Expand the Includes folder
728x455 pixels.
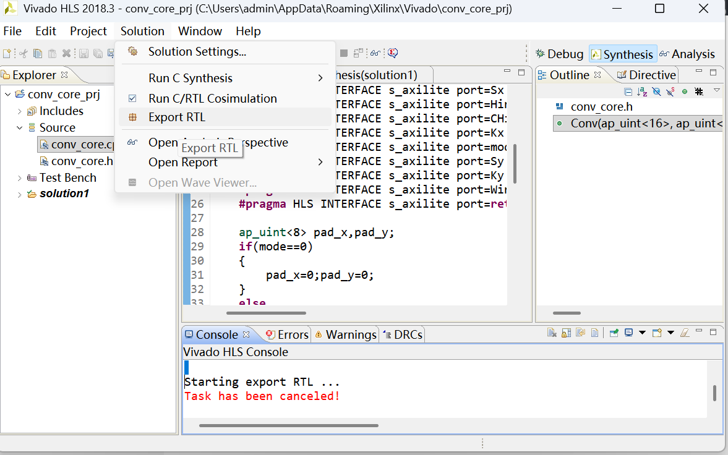point(20,111)
